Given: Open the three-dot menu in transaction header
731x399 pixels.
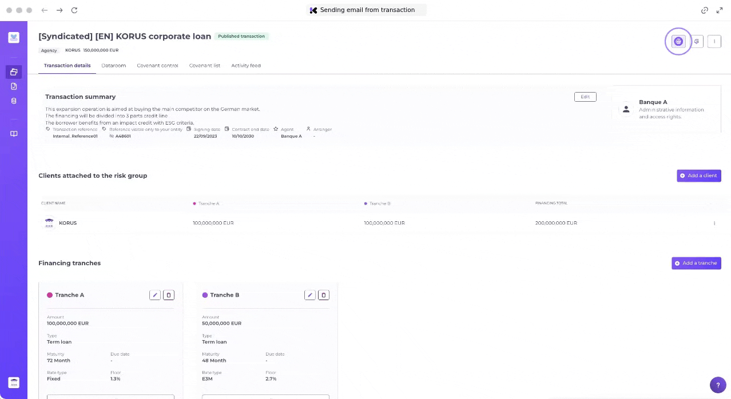Looking at the screenshot, I should tap(714, 41).
